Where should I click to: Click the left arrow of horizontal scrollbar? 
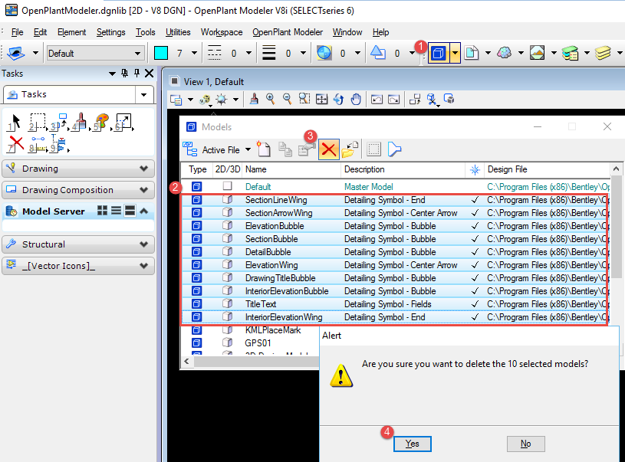click(186, 361)
